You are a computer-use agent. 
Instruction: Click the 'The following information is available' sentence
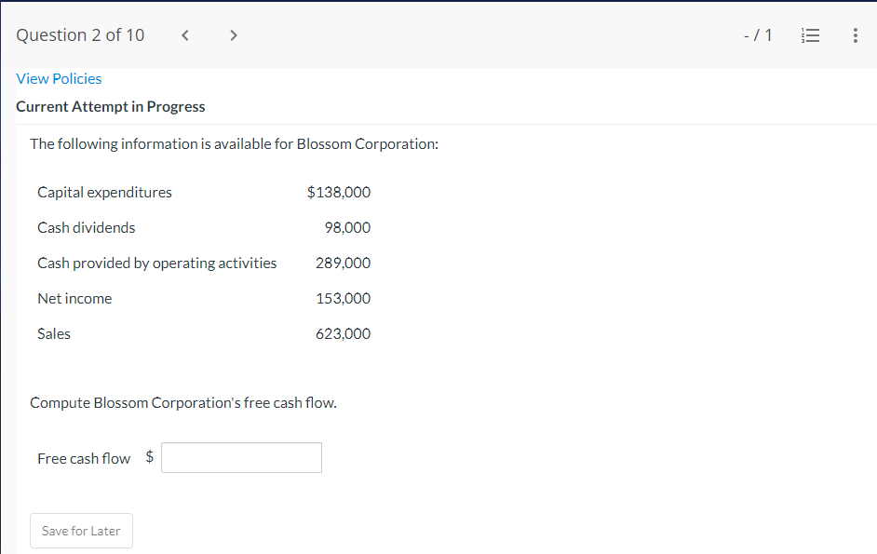[235, 144]
